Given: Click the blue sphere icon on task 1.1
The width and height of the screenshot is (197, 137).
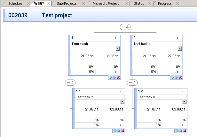Looking at the screenshot, I should [119, 131].
